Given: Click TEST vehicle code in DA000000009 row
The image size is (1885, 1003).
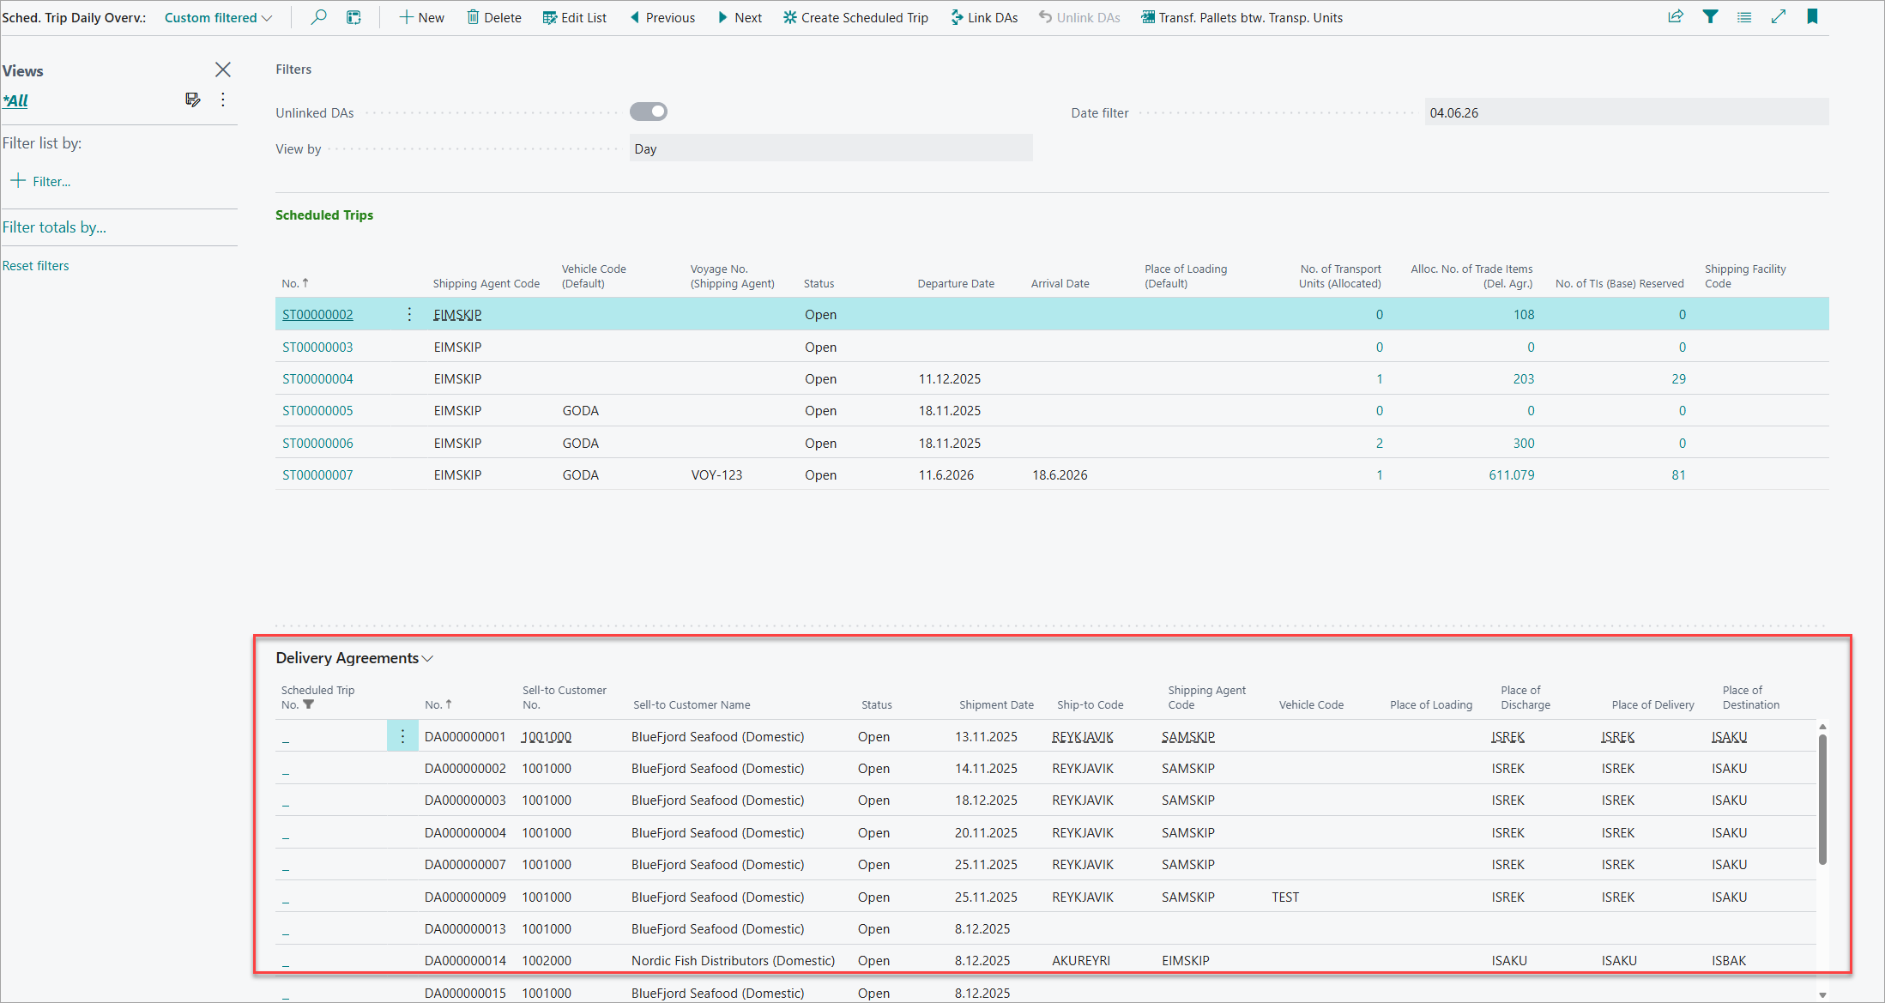Looking at the screenshot, I should tap(1285, 897).
